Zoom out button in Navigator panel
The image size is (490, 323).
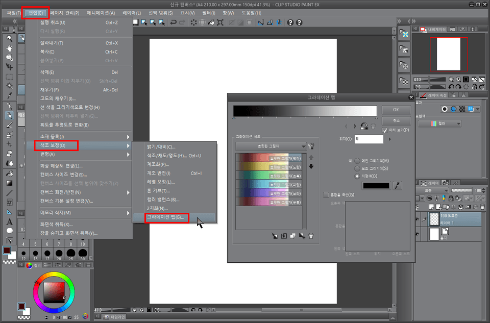tap(451, 79)
